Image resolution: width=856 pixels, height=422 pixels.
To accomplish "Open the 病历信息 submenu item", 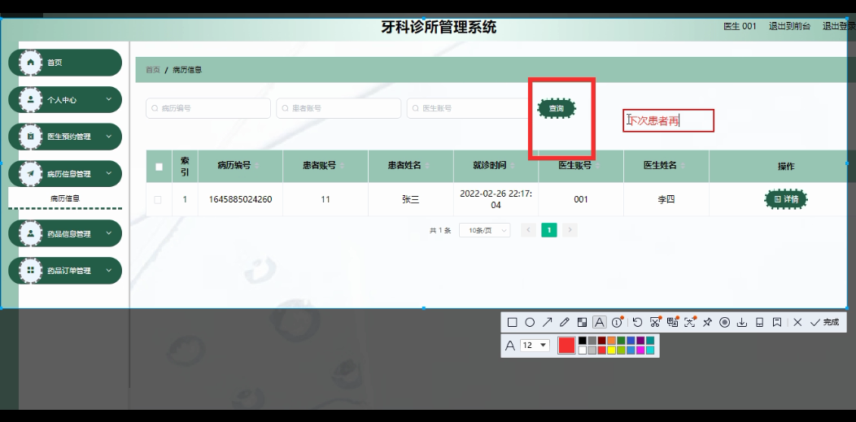I will pos(65,198).
